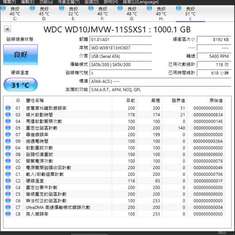Open the 功能(u) menu
The image size is (235, 235).
pyautogui.click(x=46, y=2)
